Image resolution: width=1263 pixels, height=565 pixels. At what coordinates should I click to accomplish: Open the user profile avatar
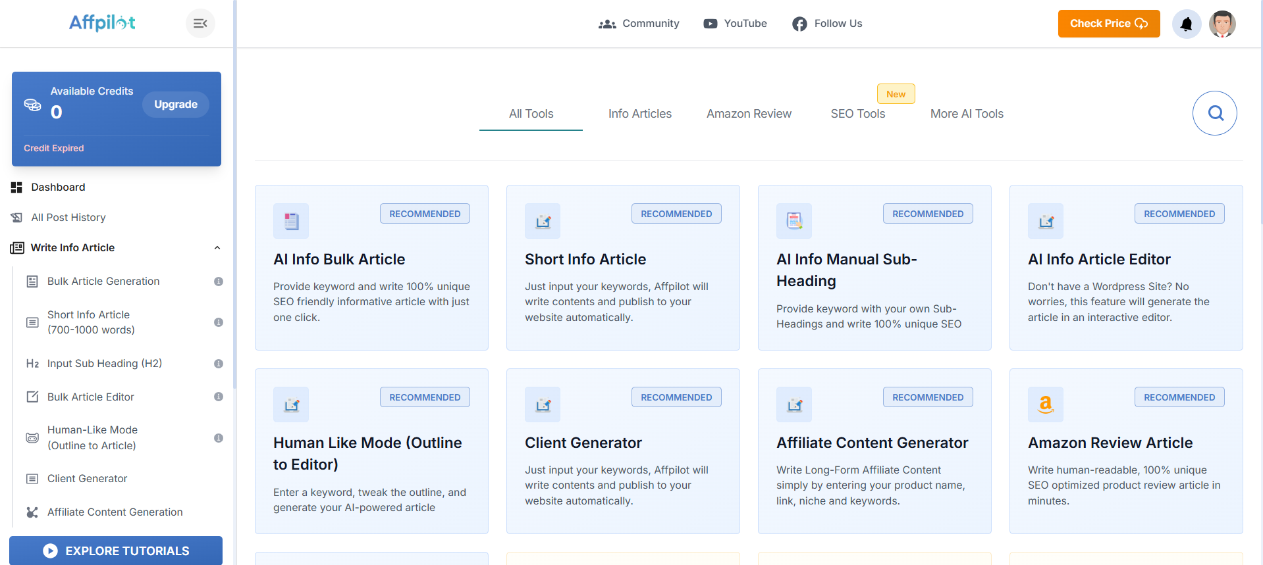pyautogui.click(x=1222, y=24)
